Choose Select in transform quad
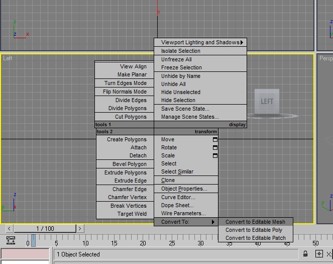This screenshot has width=333, height=264. [186, 163]
